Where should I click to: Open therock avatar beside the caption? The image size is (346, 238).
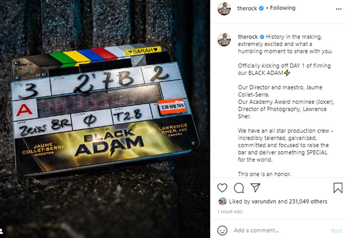coord(224,40)
